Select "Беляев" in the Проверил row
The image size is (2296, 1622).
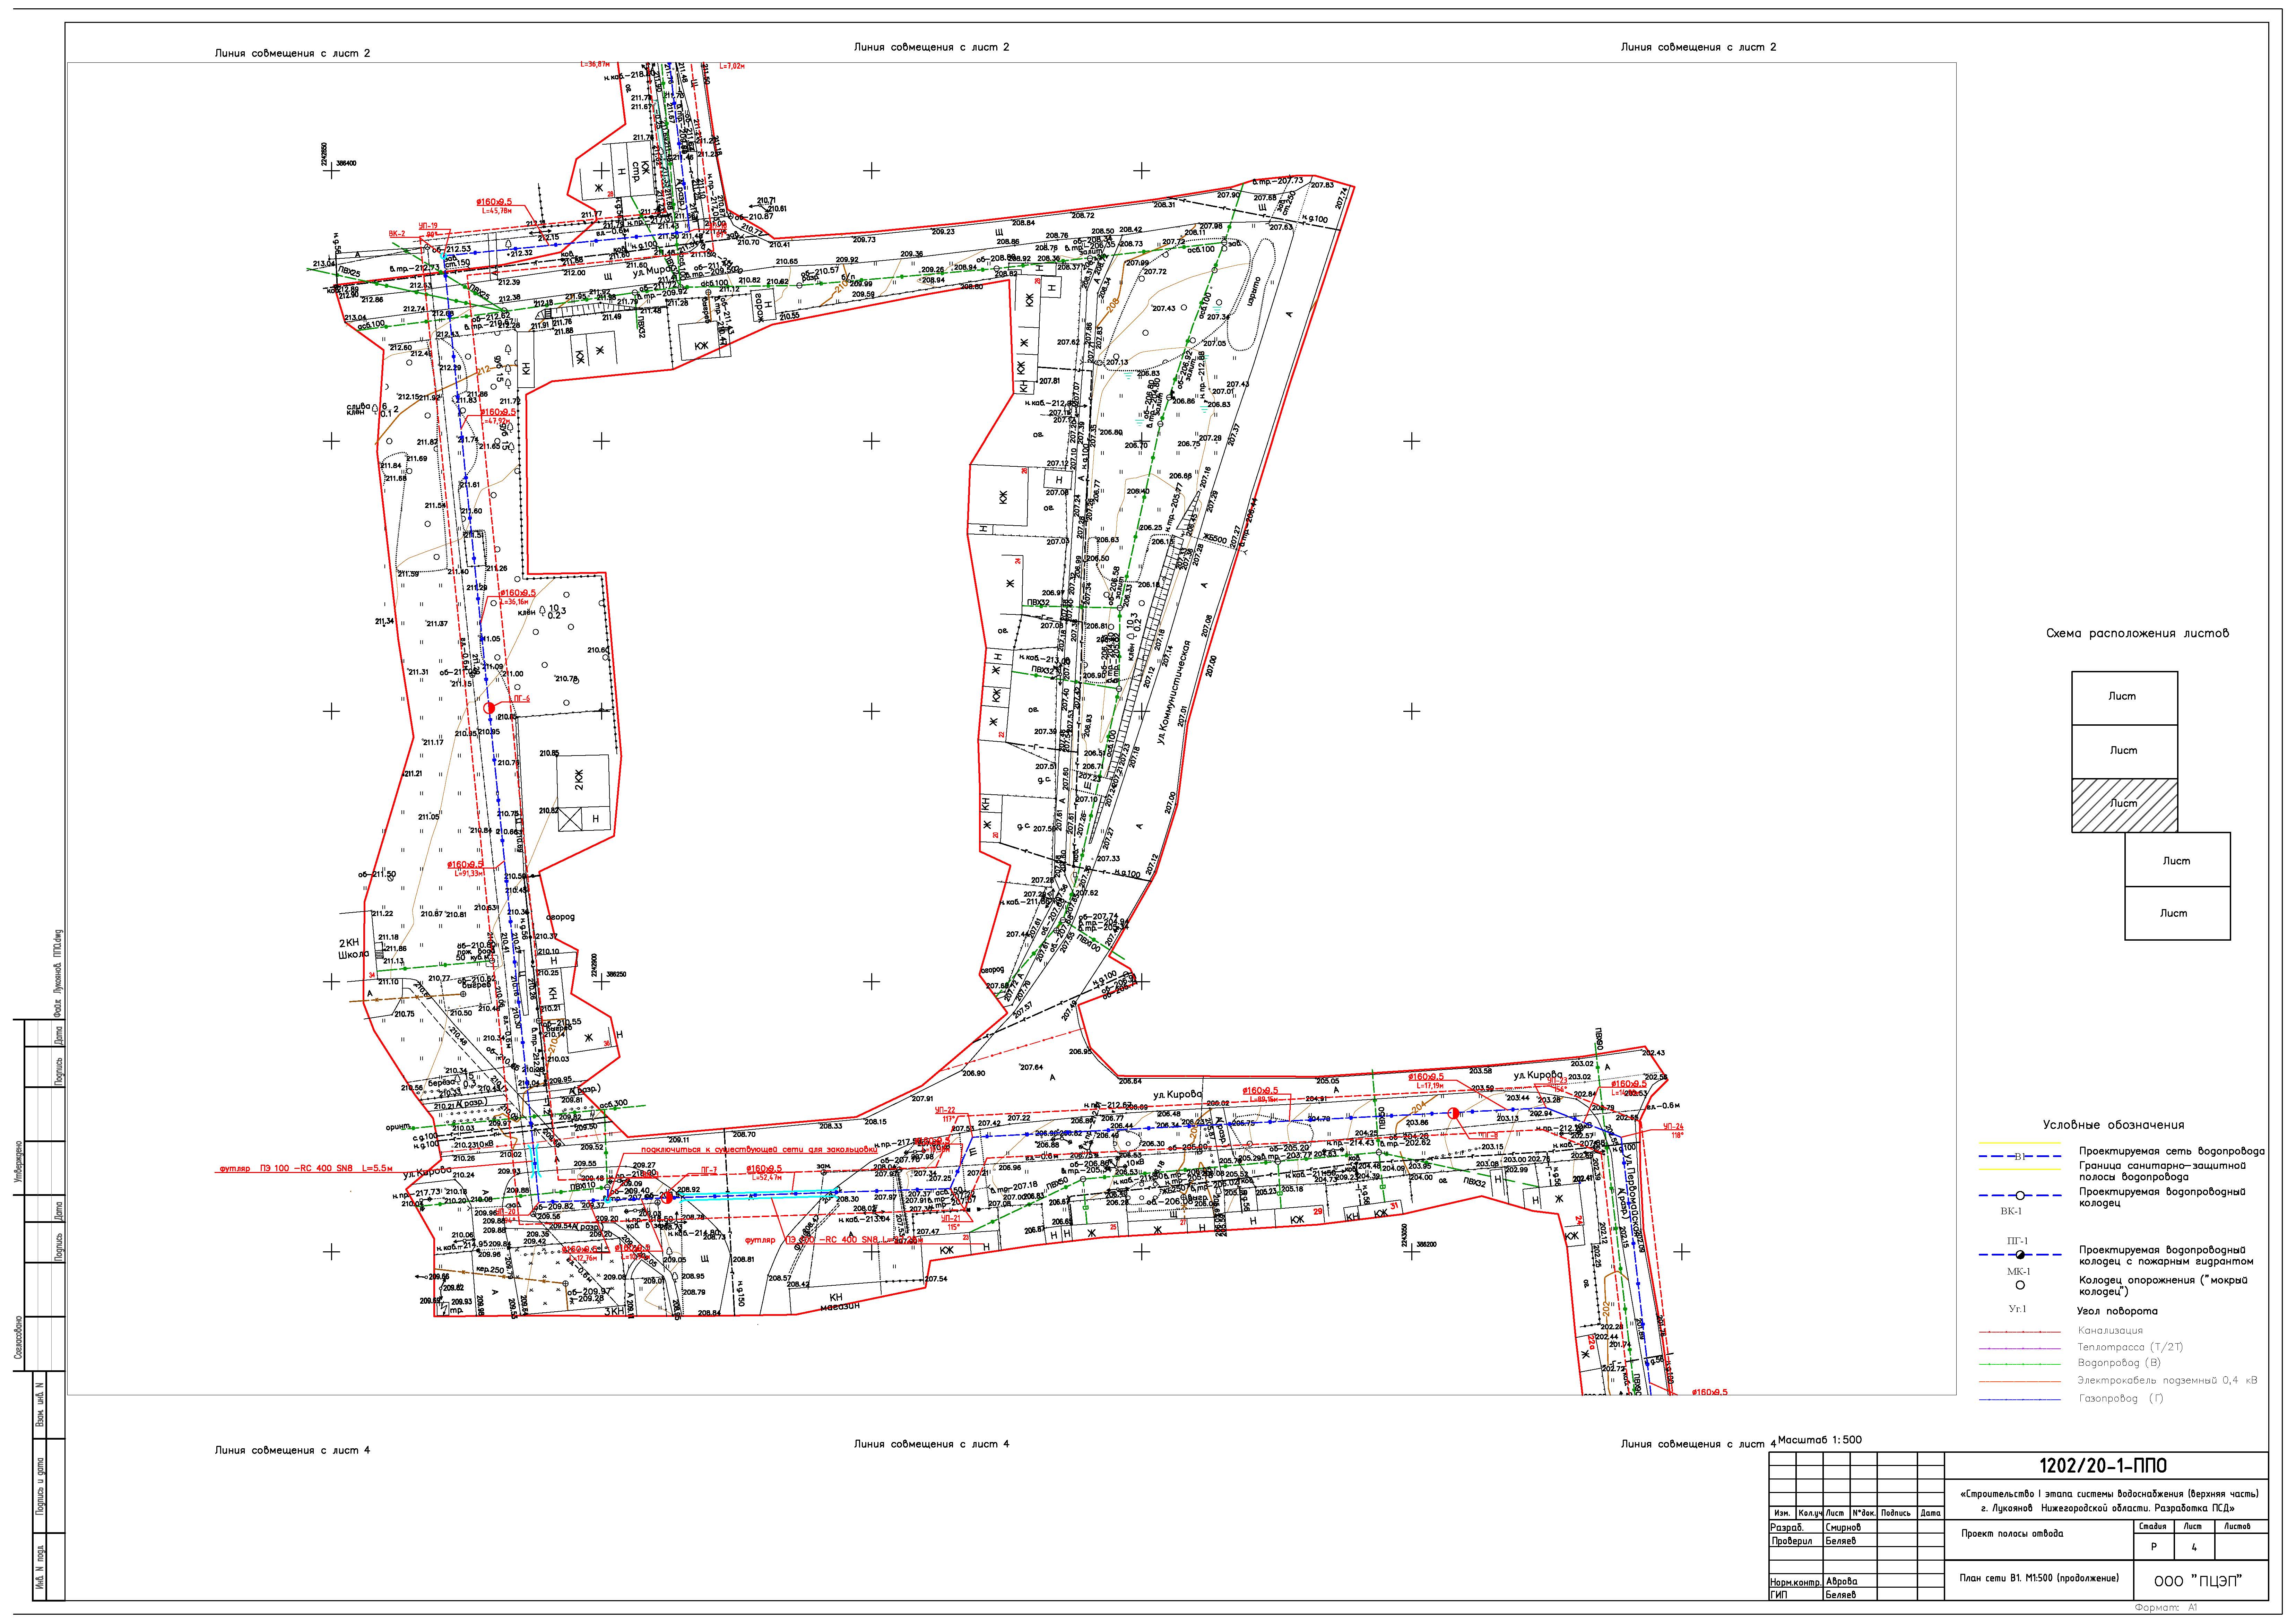click(1841, 1541)
